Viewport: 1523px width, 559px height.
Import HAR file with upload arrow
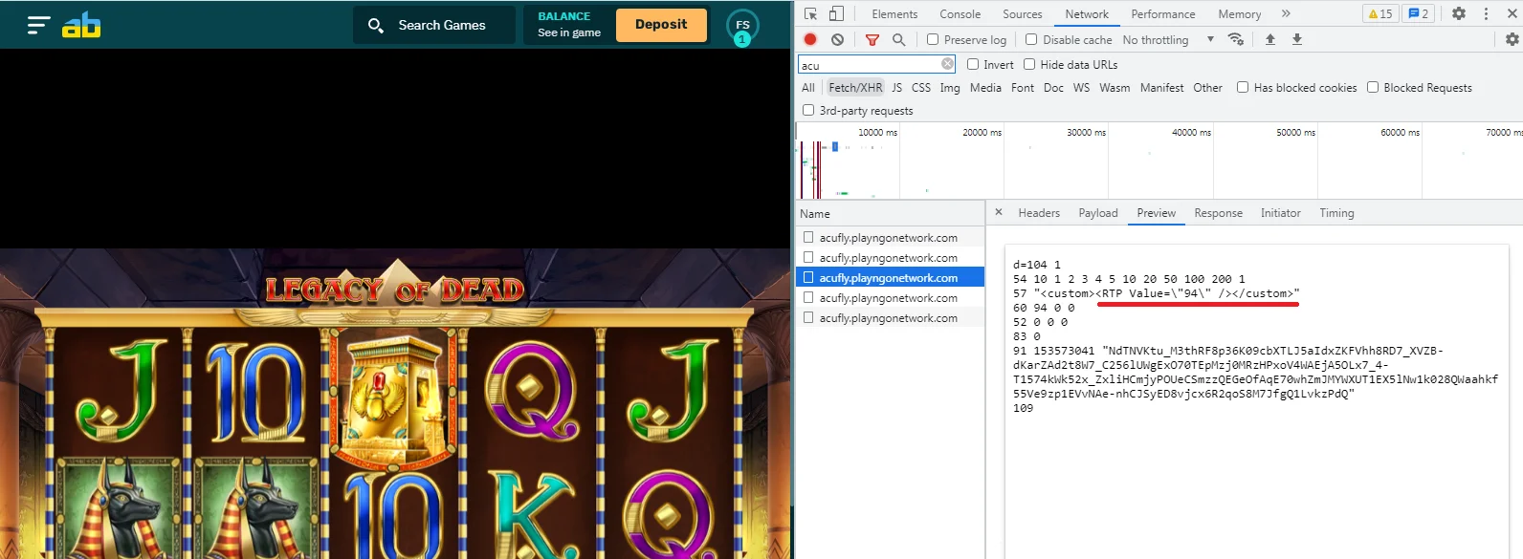point(1269,39)
